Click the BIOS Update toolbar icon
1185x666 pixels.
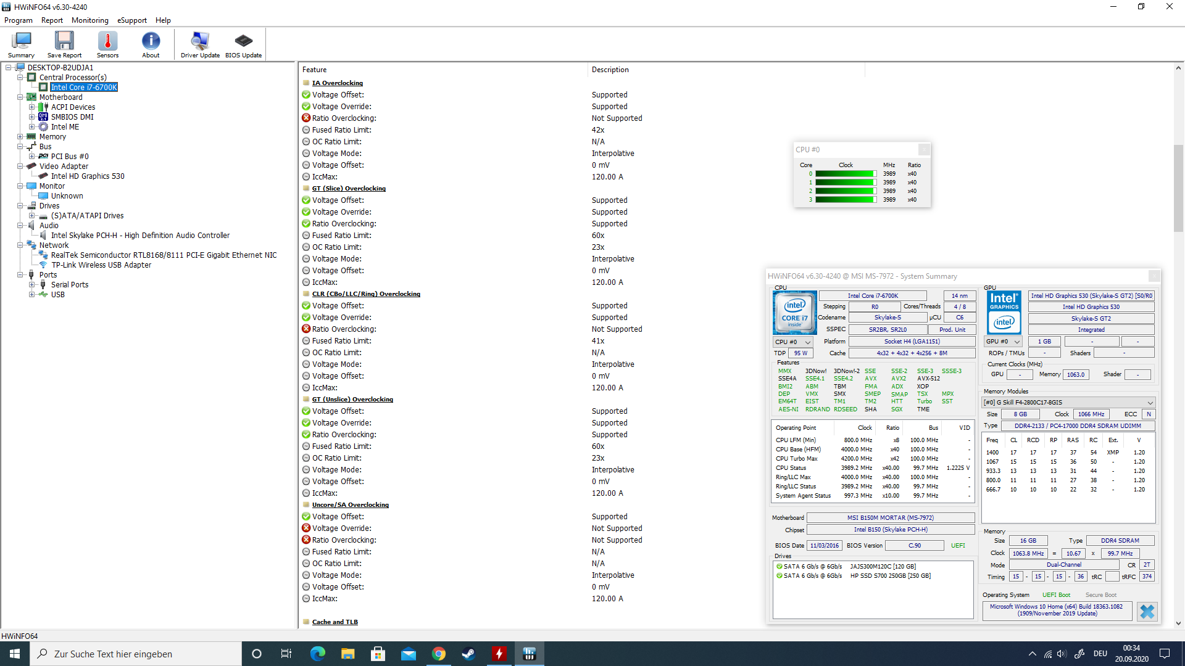(243, 43)
